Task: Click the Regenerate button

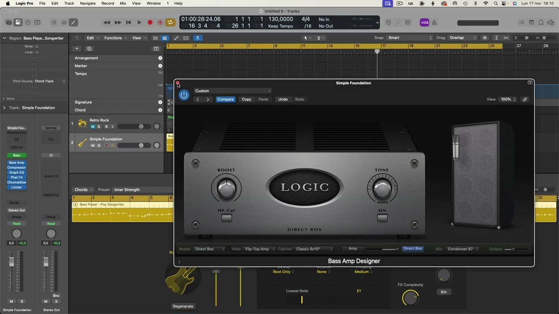Action: 183,306
